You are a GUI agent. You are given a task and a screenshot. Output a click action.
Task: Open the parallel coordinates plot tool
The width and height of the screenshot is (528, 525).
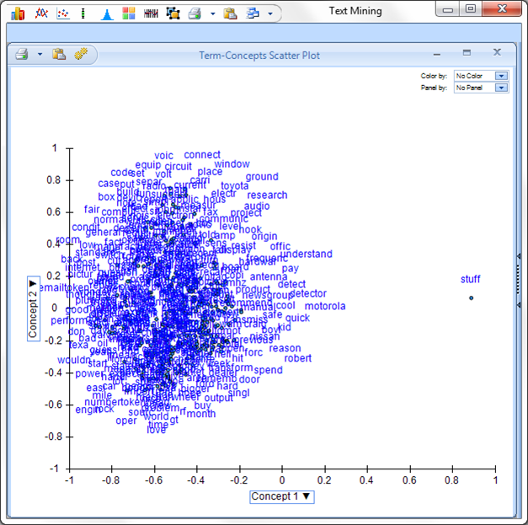point(151,13)
